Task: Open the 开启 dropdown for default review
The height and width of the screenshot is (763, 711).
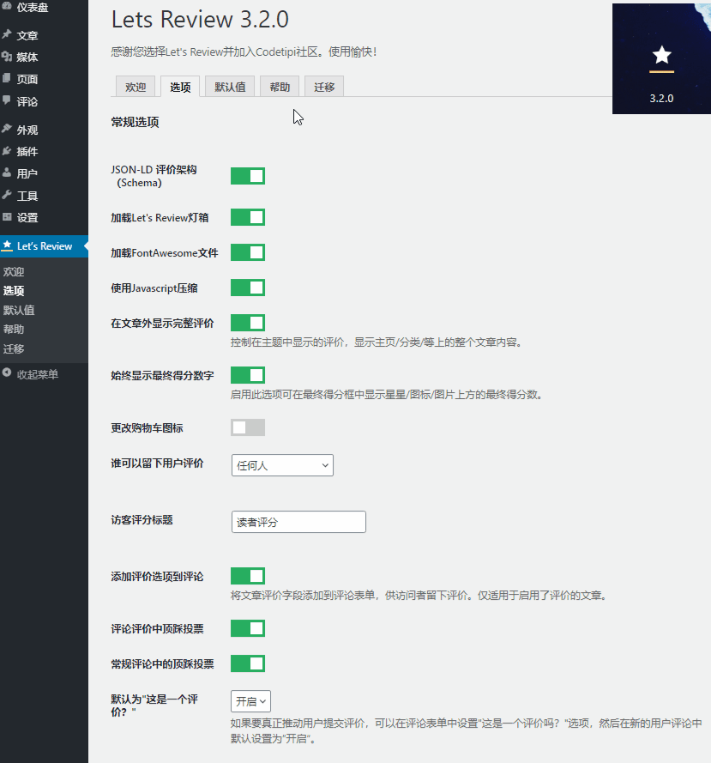Action: pos(250,701)
